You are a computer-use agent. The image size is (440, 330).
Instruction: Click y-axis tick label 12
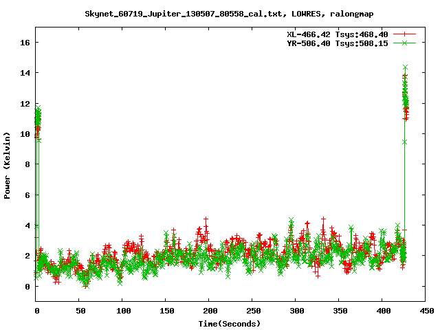point(25,104)
